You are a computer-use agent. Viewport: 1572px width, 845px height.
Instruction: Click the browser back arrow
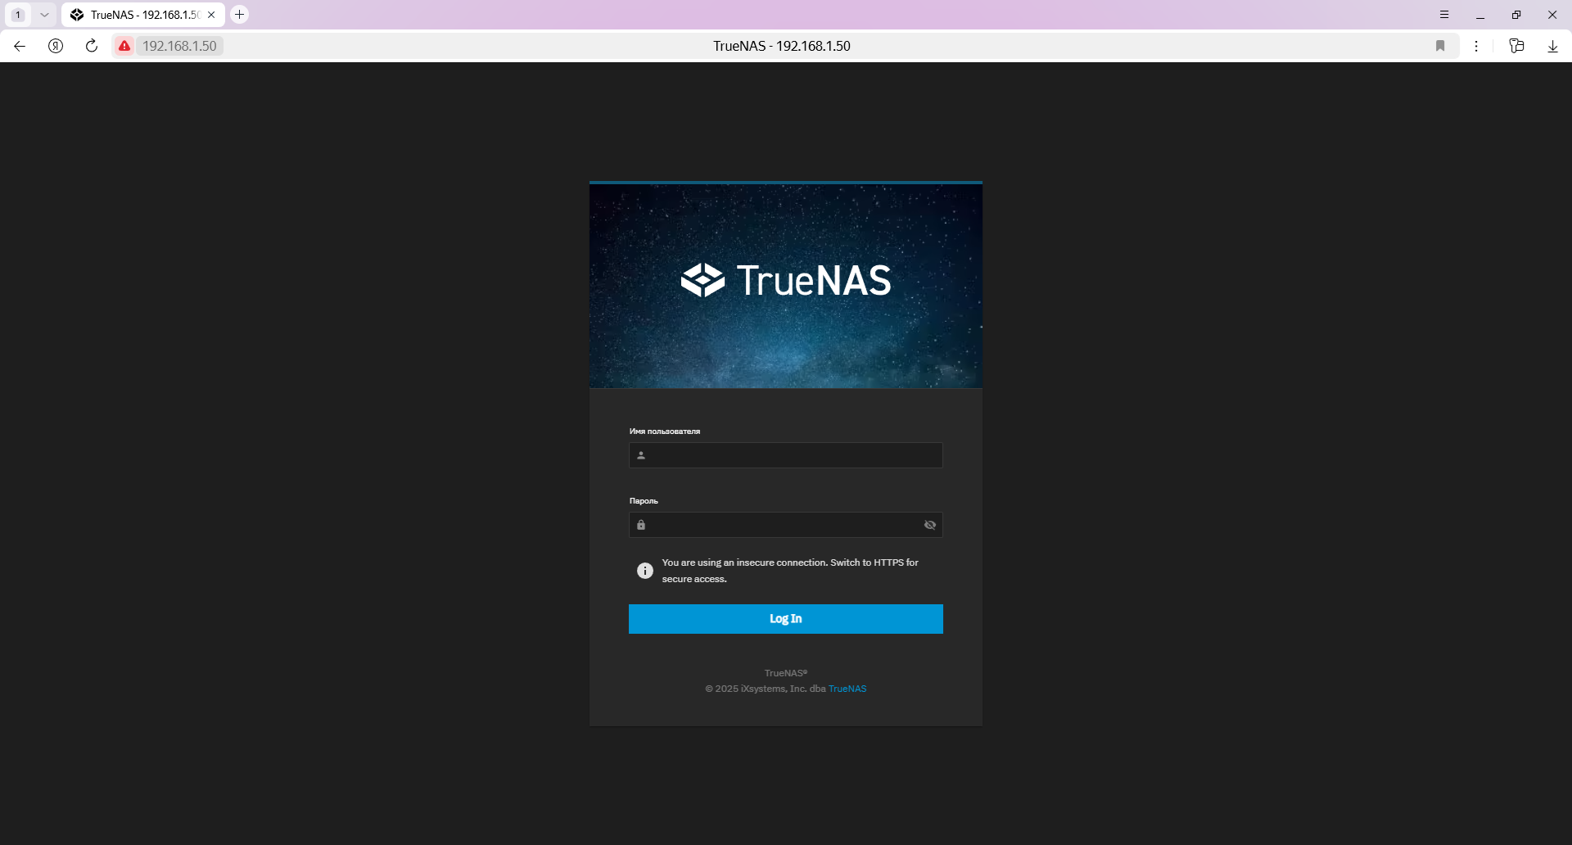20,46
